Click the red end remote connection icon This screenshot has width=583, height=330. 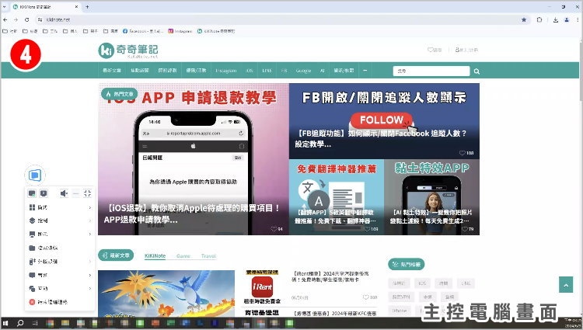tap(32, 302)
